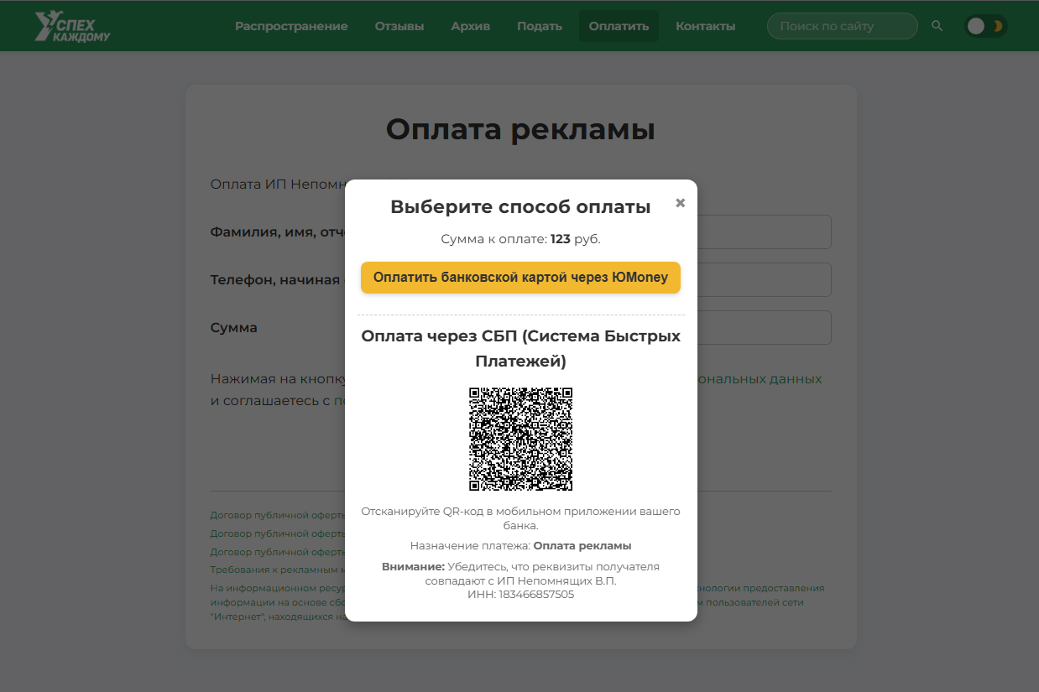Close the payment method dialog
Image resolution: width=1039 pixels, height=692 pixels.
(680, 202)
